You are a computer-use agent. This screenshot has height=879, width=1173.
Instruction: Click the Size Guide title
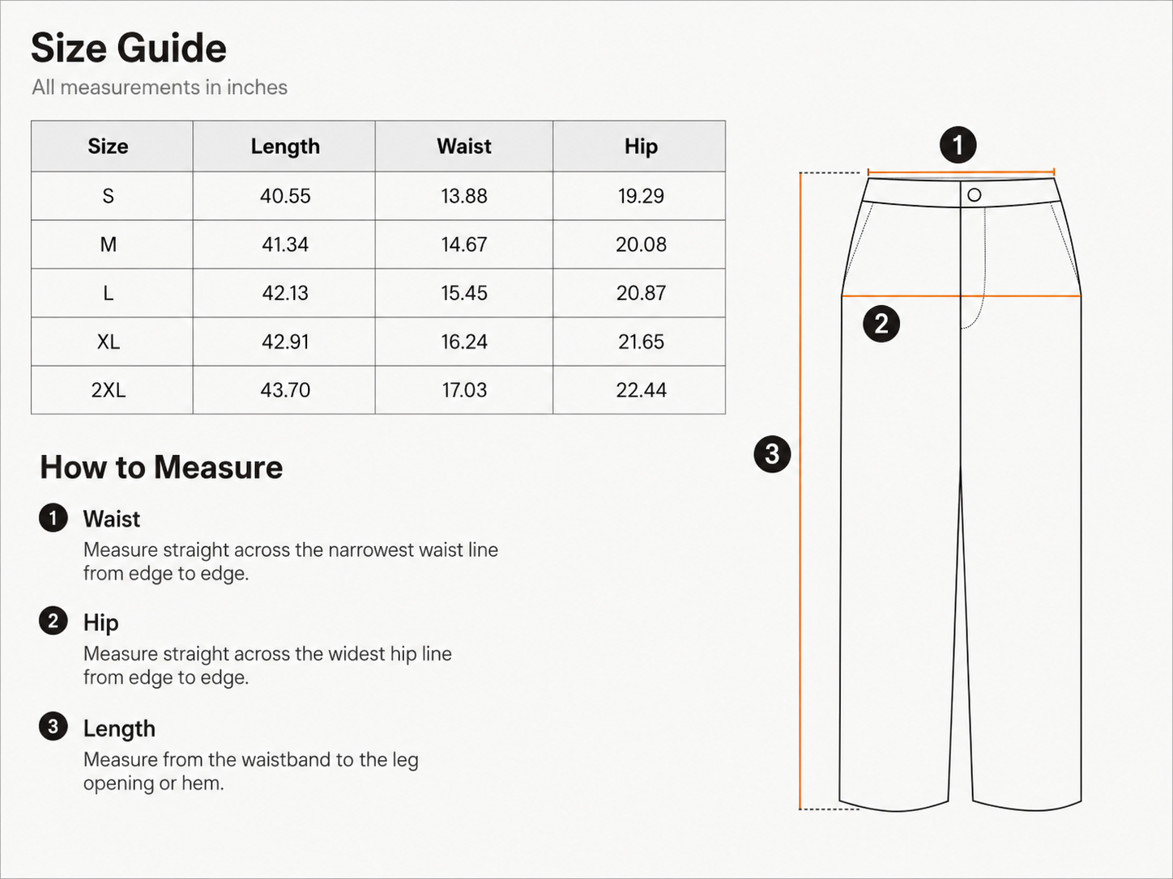(x=129, y=48)
